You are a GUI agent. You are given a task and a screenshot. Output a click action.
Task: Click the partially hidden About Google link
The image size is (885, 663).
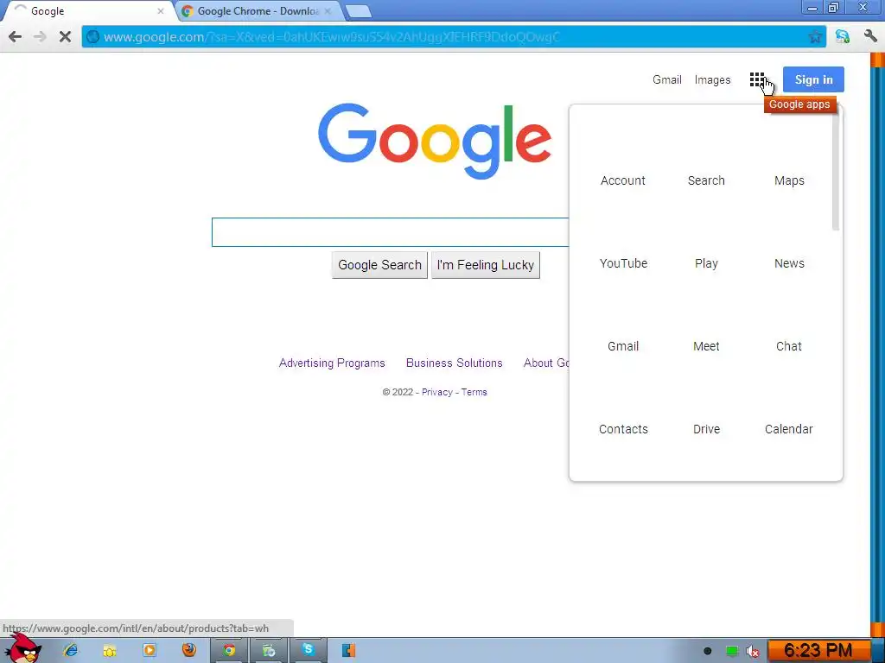click(546, 363)
